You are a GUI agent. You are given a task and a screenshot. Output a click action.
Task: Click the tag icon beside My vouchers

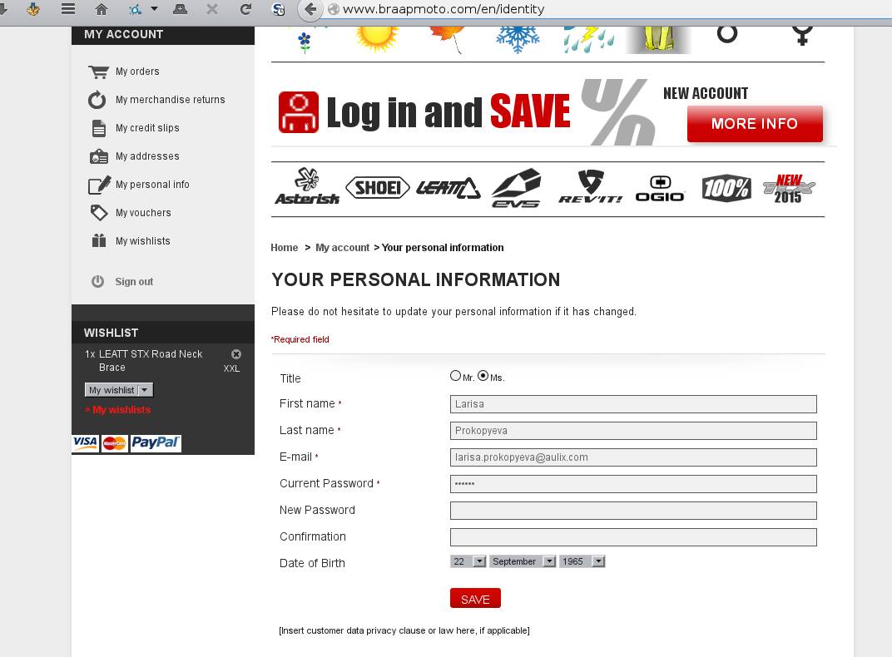[x=99, y=213]
